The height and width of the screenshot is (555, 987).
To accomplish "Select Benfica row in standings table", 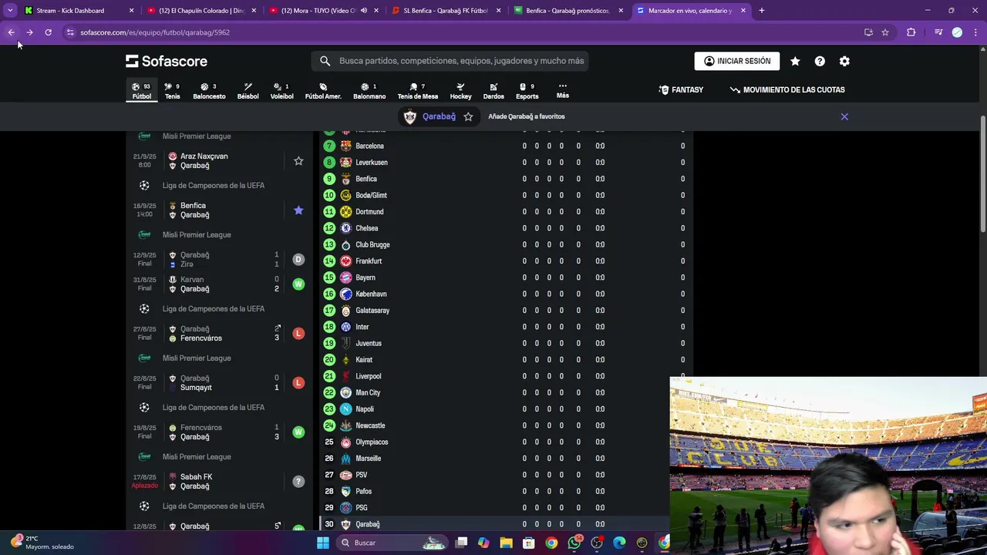I will (505, 179).
